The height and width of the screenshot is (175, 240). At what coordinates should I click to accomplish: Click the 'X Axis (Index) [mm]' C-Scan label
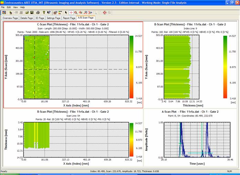76,106
